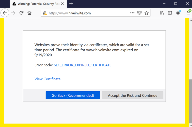The height and width of the screenshot is (127, 192).
Task: Open page actions three-dot menu
Action: pos(132,13)
